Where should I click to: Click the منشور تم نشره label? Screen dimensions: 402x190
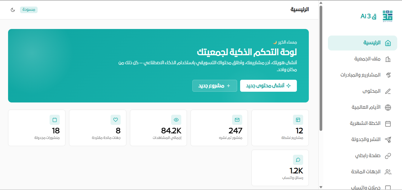[231, 138]
